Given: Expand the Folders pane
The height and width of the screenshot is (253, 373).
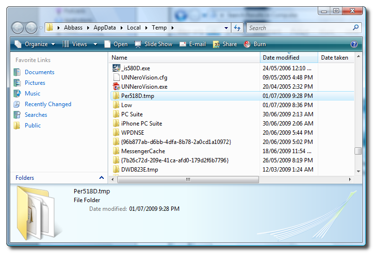Looking at the screenshot, I should (101, 178).
